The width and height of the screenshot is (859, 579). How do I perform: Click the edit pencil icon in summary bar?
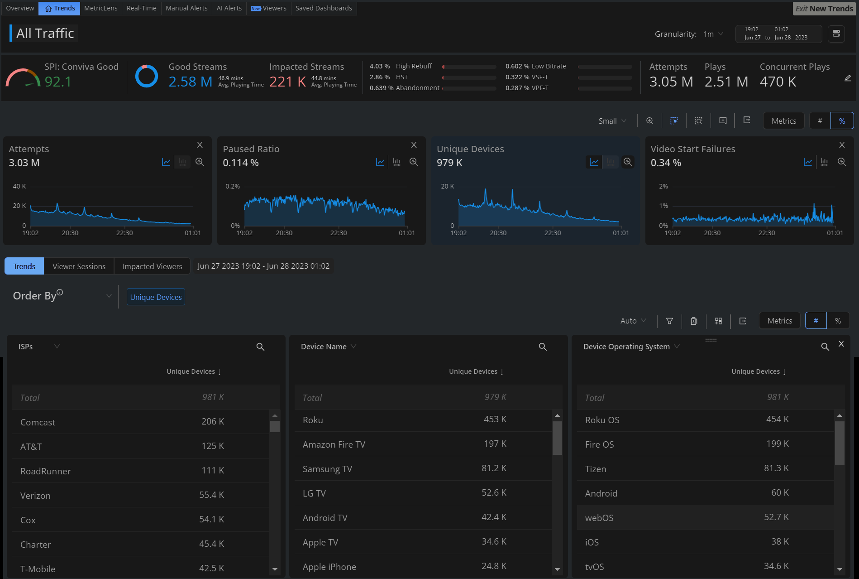tap(848, 78)
